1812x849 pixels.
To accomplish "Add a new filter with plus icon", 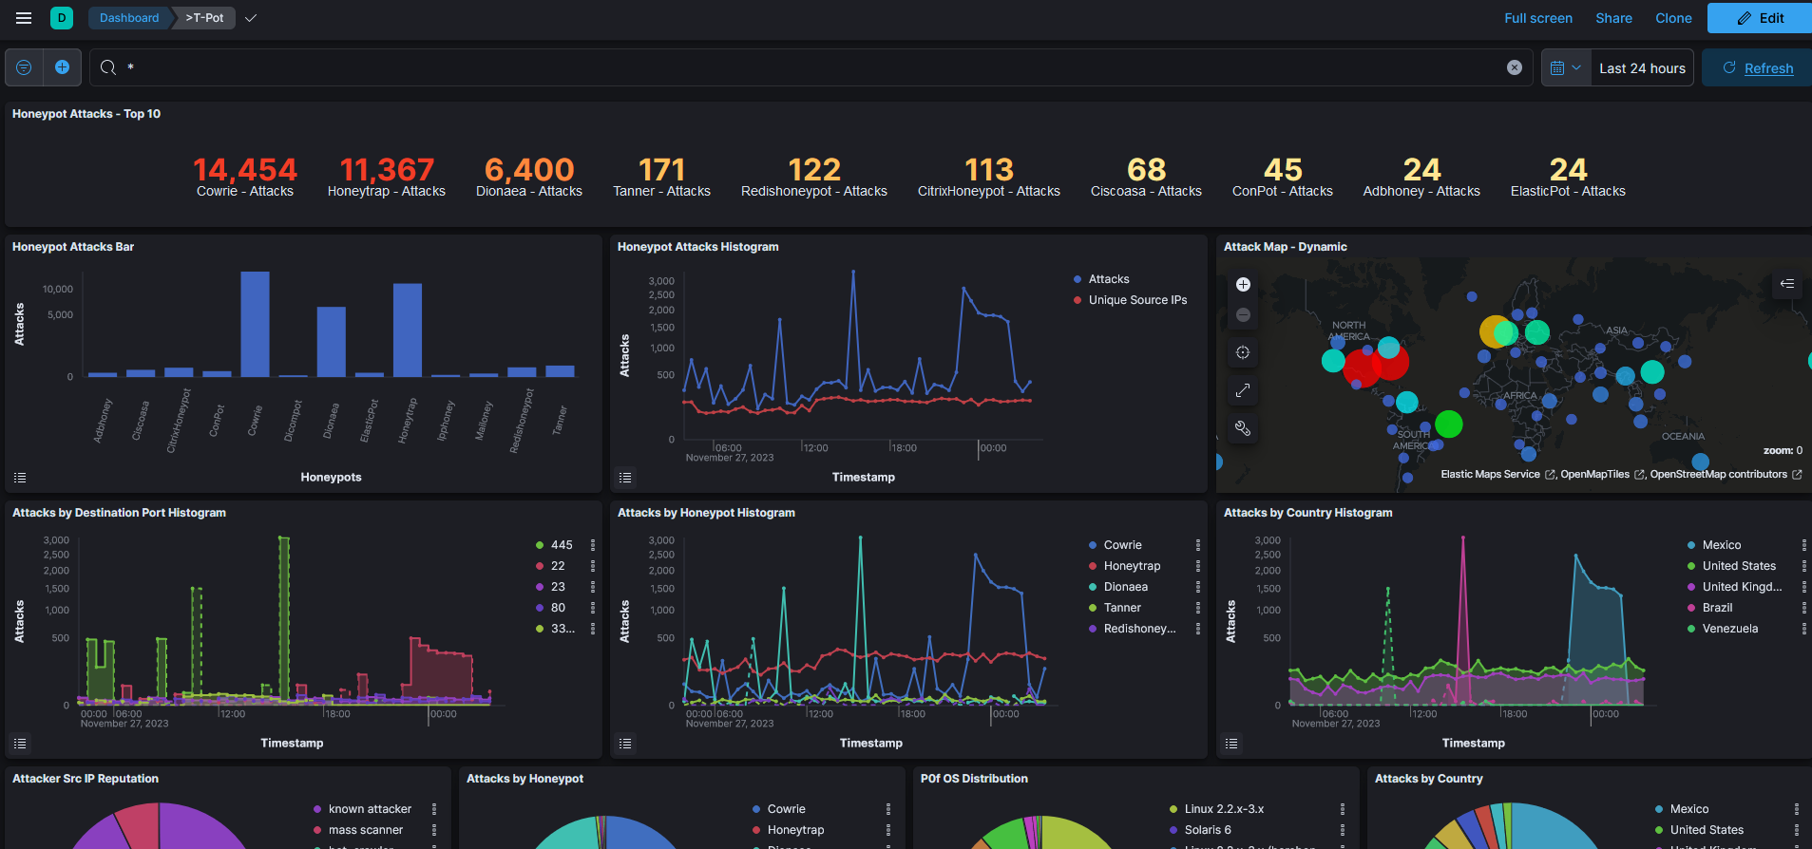I will tap(62, 67).
